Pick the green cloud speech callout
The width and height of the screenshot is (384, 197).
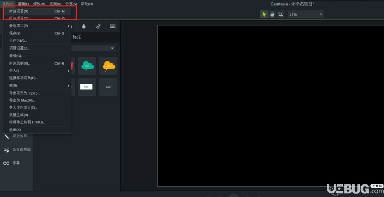[x=87, y=66]
